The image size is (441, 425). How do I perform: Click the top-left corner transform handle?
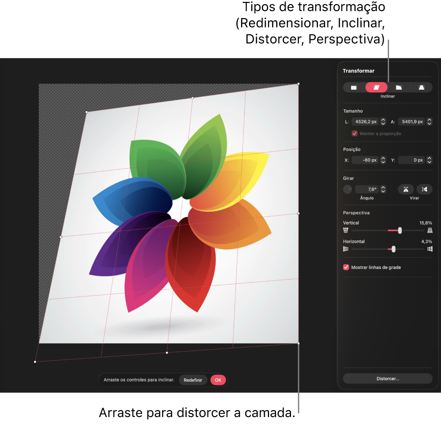86,112
